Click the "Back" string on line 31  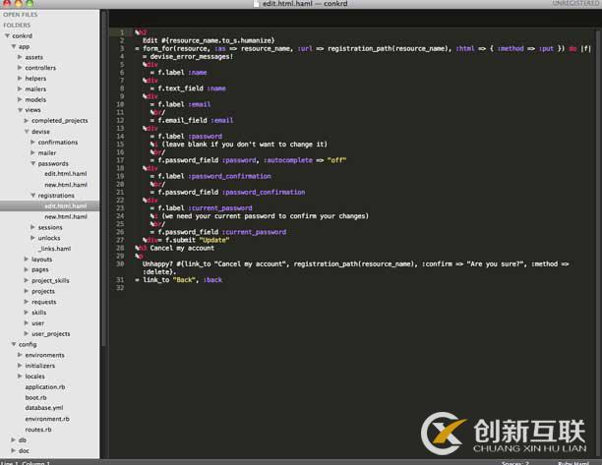[x=184, y=280]
